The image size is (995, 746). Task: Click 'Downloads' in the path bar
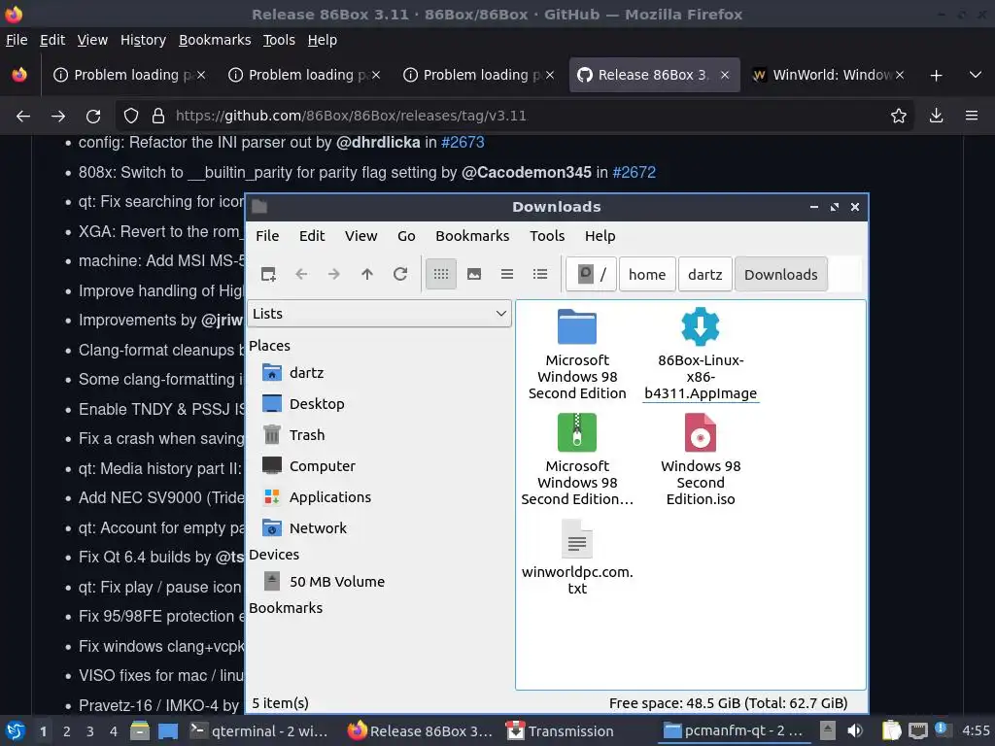tap(781, 274)
